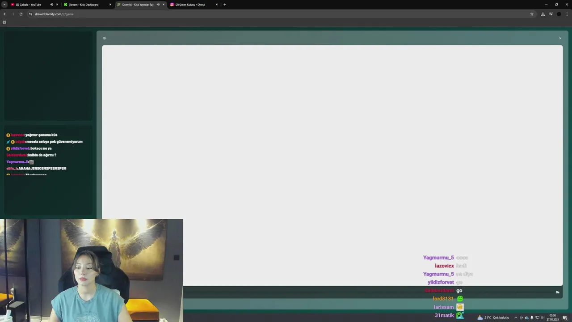The height and width of the screenshot is (322, 572).
Task: Open Chrome downloads
Action: (x=543, y=14)
